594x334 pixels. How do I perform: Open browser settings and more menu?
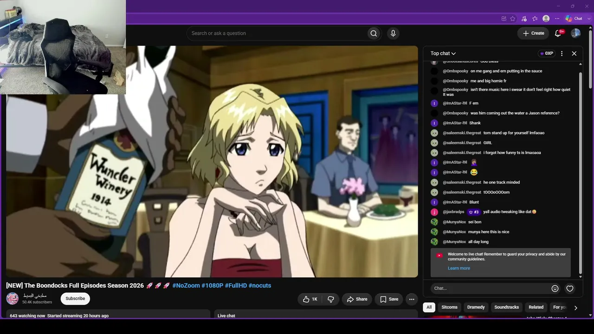[557, 19]
